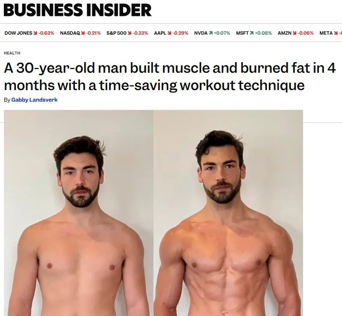
Task: Open the MSFT +0.08% quote
Action: tap(254, 33)
